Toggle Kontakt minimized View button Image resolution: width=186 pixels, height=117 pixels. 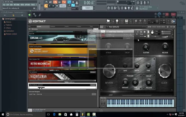pyautogui.click(x=168, y=21)
